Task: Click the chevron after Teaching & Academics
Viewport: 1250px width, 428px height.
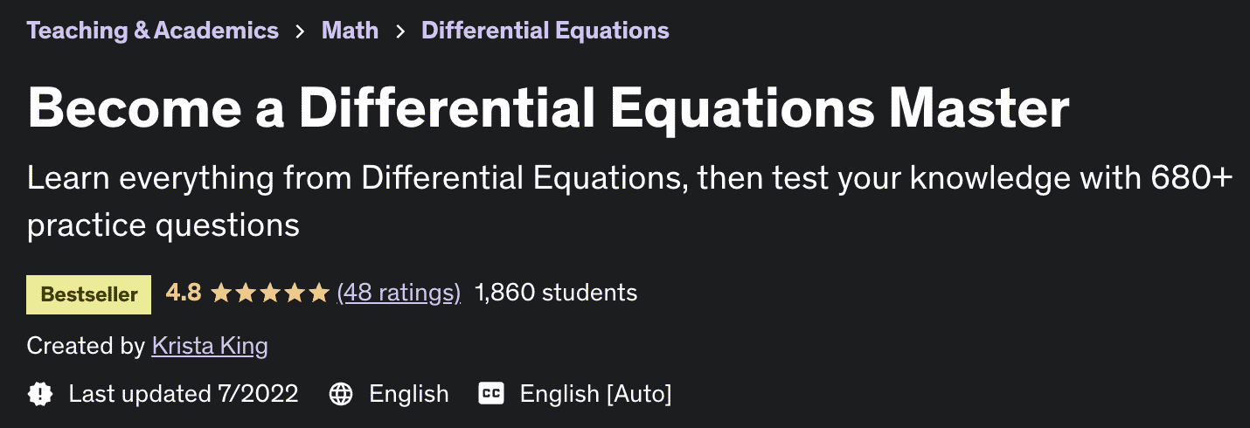Action: pos(300,31)
